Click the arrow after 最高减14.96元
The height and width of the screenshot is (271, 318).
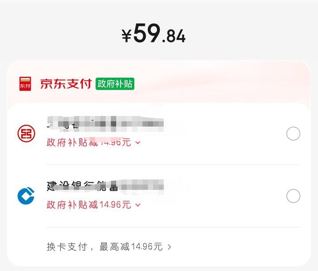point(170,247)
